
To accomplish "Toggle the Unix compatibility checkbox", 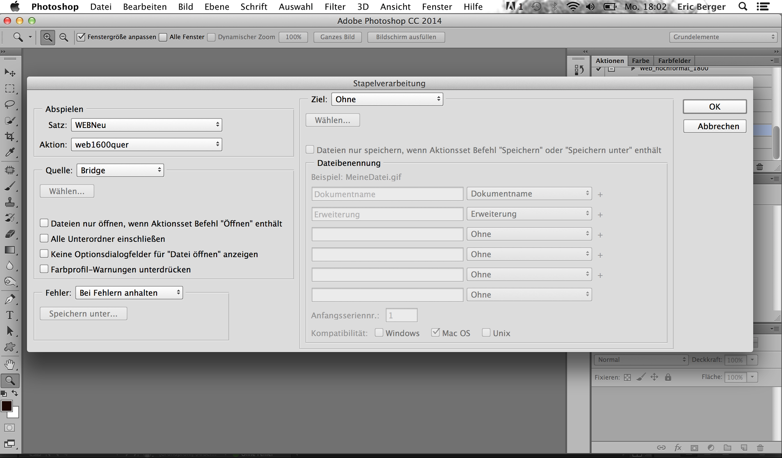I will tap(486, 333).
